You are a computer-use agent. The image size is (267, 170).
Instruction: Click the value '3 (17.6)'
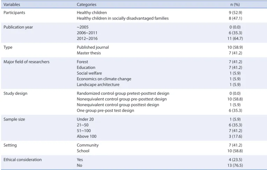[x=235, y=136]
